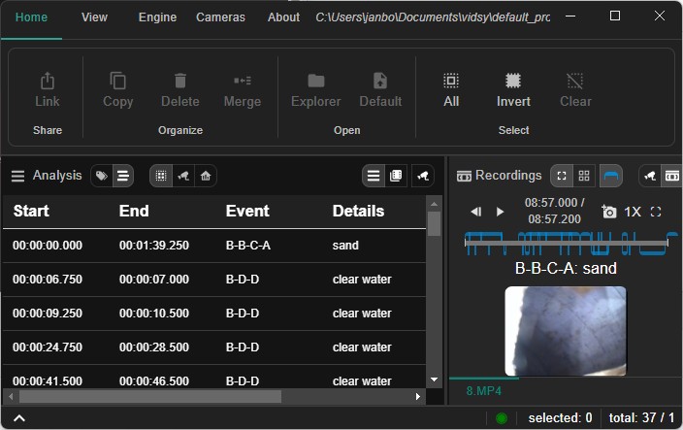Click the recording timeline bar
Image resolution: width=683 pixels, height=430 pixels.
point(567,243)
